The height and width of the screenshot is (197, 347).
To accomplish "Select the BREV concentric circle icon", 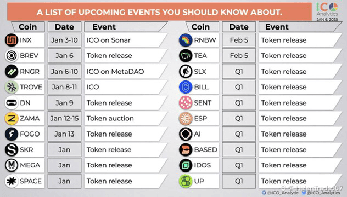I will [x=12, y=56].
